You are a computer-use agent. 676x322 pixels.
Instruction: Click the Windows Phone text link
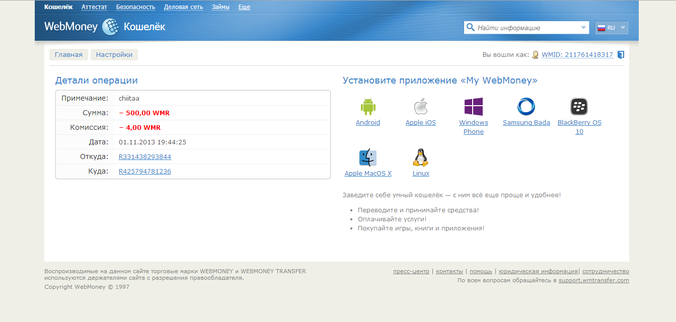tap(474, 127)
